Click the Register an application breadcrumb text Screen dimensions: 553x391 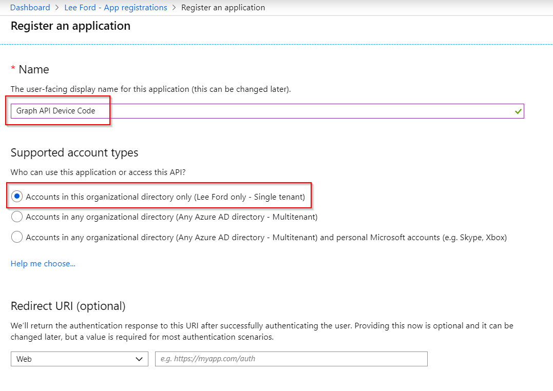223,7
